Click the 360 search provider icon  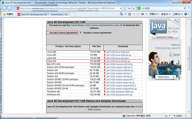[x=139, y=8]
